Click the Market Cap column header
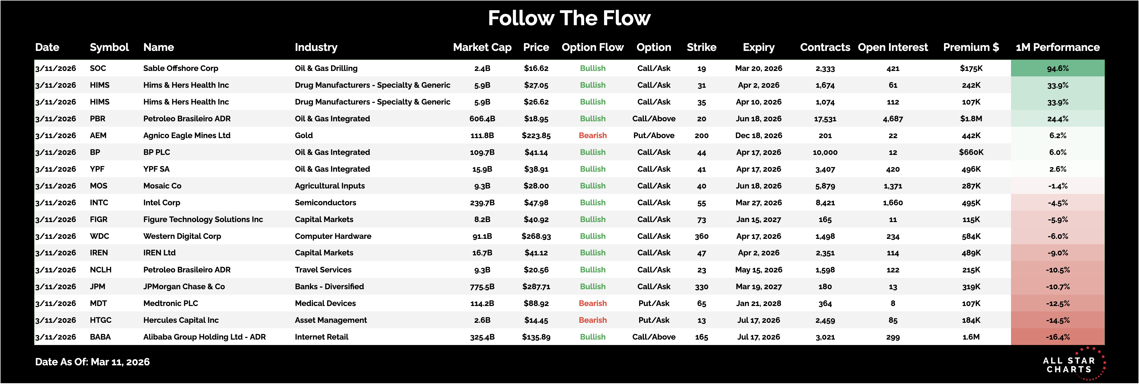The image size is (1139, 384). pos(482,47)
